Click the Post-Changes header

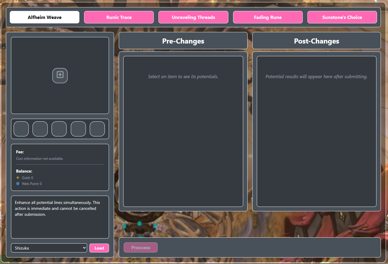pyautogui.click(x=316, y=41)
